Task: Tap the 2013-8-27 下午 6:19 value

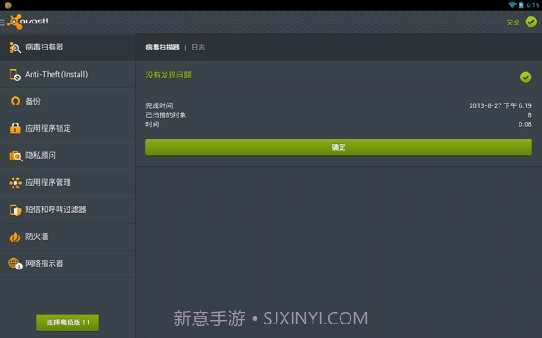Action: (x=500, y=105)
